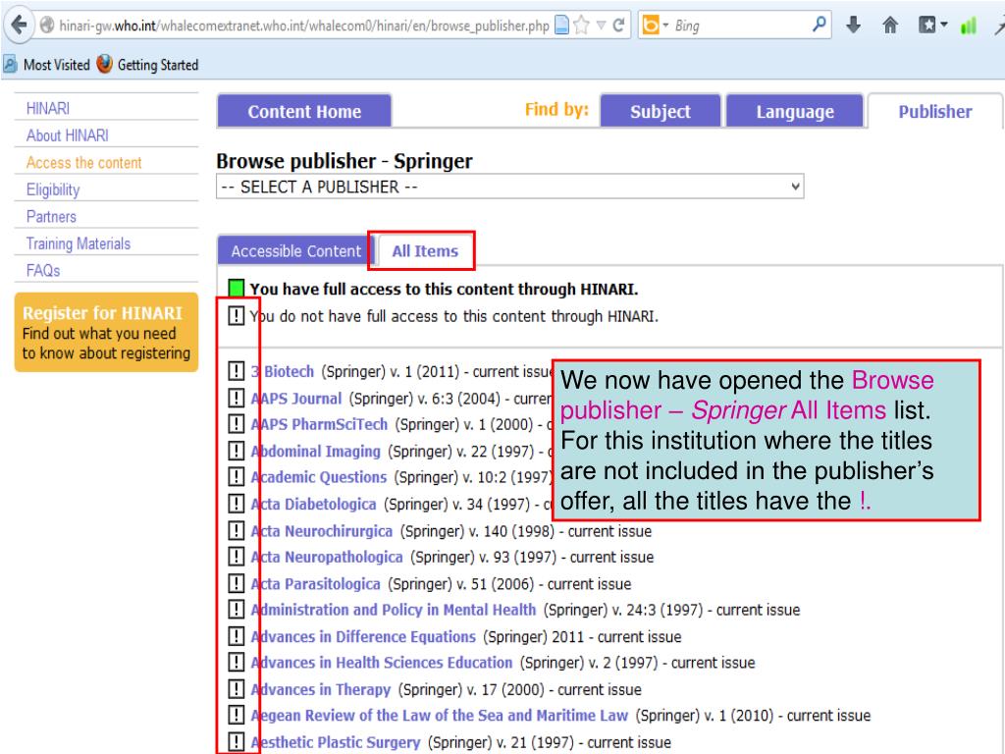Open the FAQs sidebar link
The width and height of the screenshot is (1005, 754).
click(43, 271)
